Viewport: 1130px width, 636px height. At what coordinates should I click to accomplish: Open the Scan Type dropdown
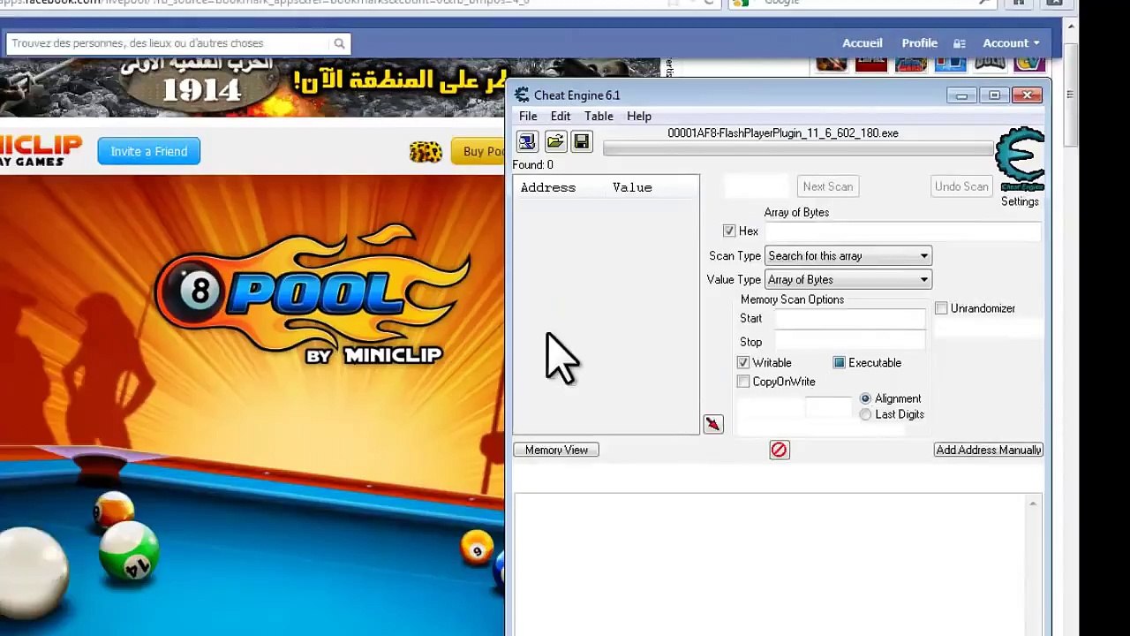coord(847,256)
